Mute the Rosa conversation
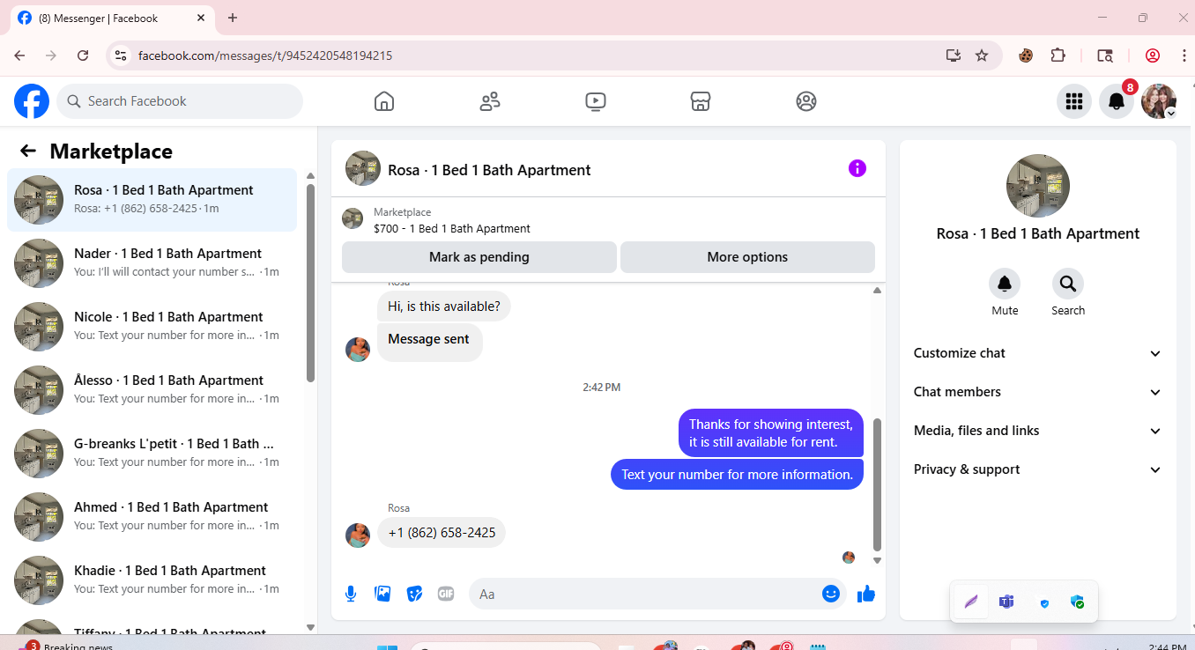This screenshot has width=1195, height=650. point(1005,284)
